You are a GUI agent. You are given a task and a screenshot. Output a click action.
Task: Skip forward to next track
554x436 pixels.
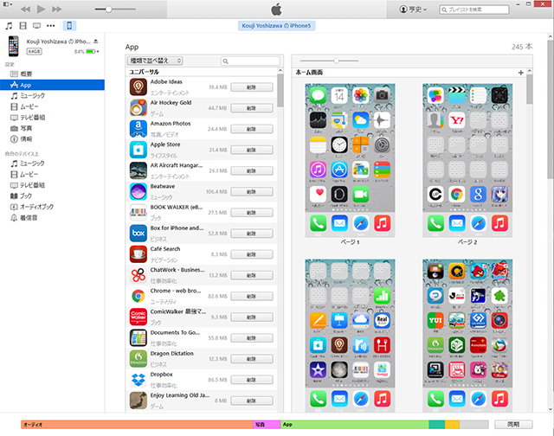56,10
